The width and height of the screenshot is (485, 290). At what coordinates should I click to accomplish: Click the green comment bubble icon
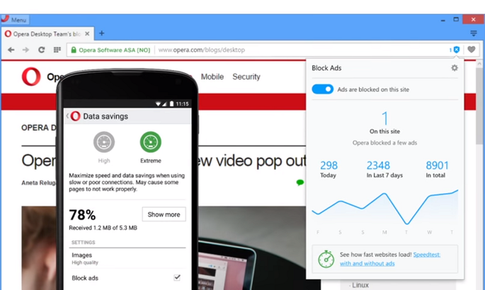pyautogui.click(x=299, y=182)
